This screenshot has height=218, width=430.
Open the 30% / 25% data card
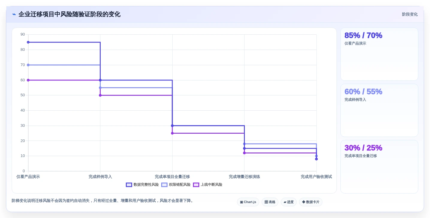pos(379,167)
